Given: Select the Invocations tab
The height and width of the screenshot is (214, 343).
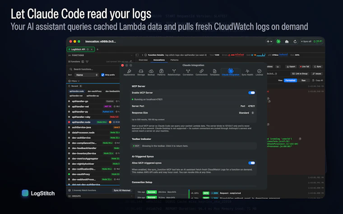Looking at the screenshot, I should [x=159, y=60].
